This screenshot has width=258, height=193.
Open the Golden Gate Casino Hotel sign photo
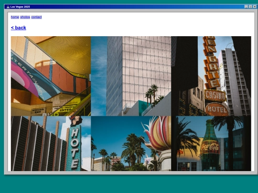click(x=211, y=76)
